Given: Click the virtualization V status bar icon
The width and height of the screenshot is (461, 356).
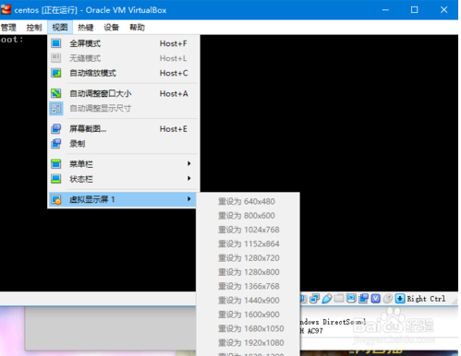Looking at the screenshot, I should pyautogui.click(x=376, y=299).
